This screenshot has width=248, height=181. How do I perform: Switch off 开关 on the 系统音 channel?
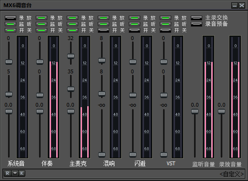point(10,30)
